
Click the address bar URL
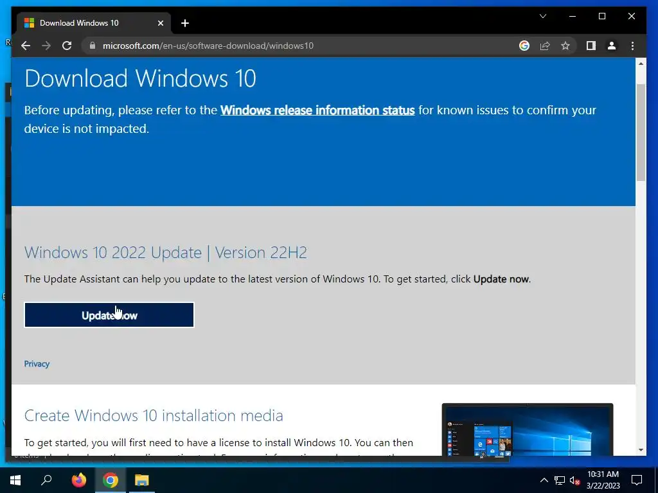208,46
